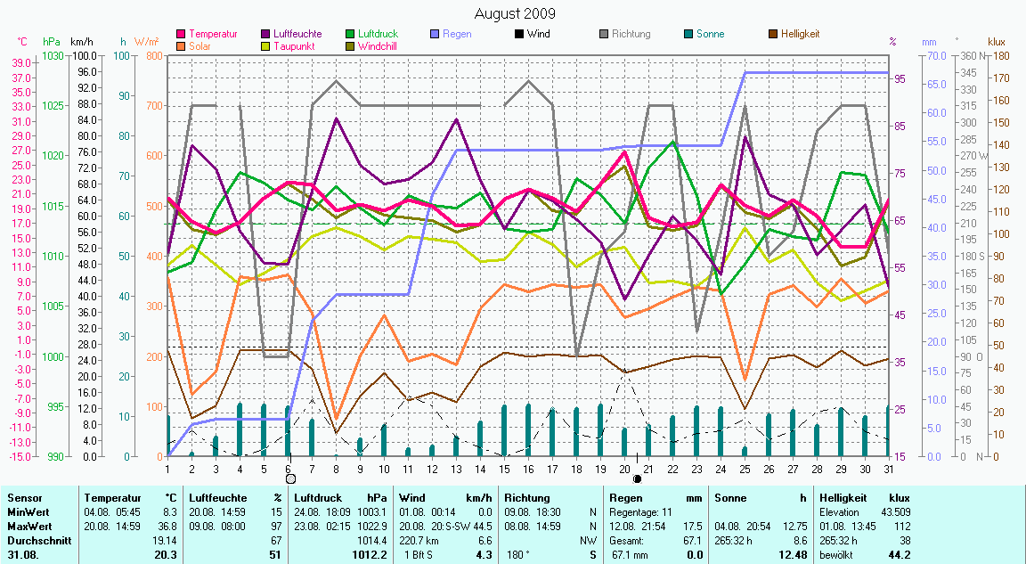The height and width of the screenshot is (564, 1026).
Task: Click the brown Helligkeit legend swatch
Action: (x=773, y=34)
